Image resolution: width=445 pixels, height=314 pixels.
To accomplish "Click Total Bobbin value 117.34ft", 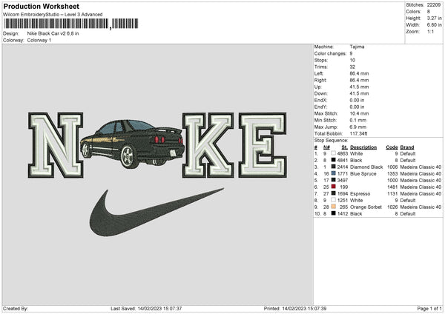I will coord(359,133).
